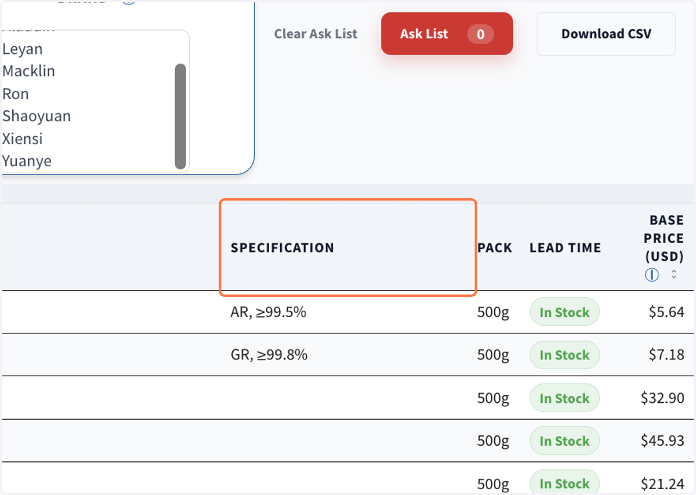Click the Pack column header
Screen dimensions: 696x495
[x=495, y=248]
